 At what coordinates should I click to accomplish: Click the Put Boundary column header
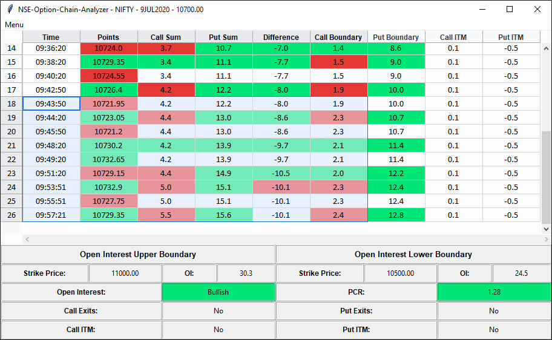(396, 37)
